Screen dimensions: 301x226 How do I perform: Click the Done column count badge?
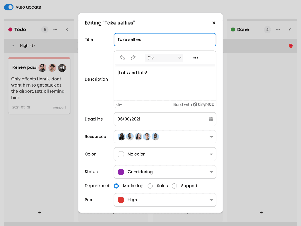[267, 30]
